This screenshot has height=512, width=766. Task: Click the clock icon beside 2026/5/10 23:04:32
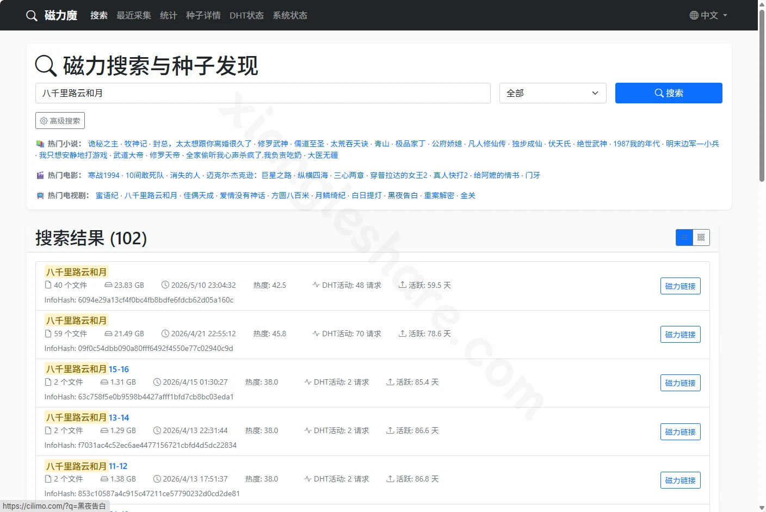pyautogui.click(x=165, y=285)
